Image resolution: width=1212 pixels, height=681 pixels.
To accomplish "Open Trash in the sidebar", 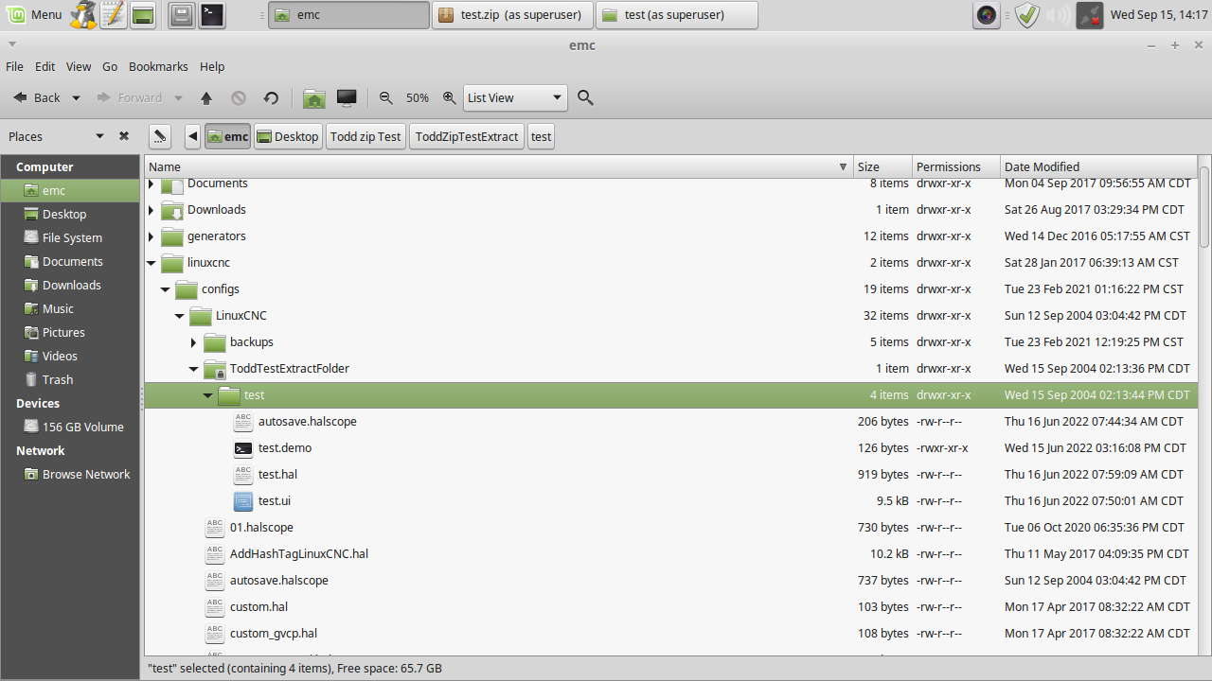I will pyautogui.click(x=71, y=379).
